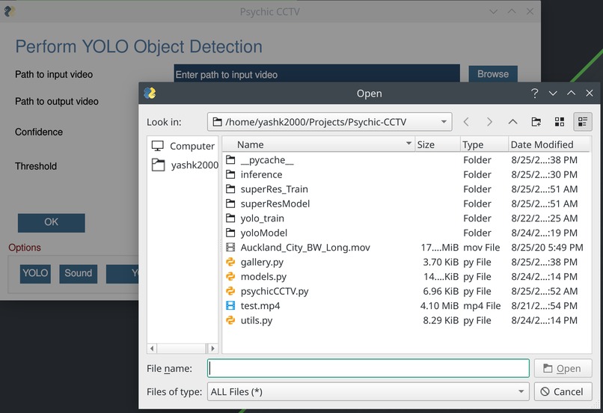Focus the File name input field
This screenshot has width=603, height=413.
coord(368,368)
